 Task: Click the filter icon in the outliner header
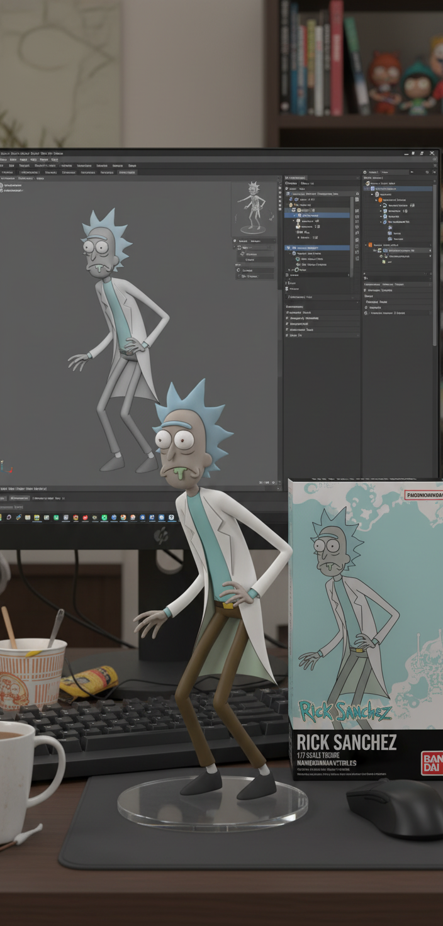pos(428,172)
